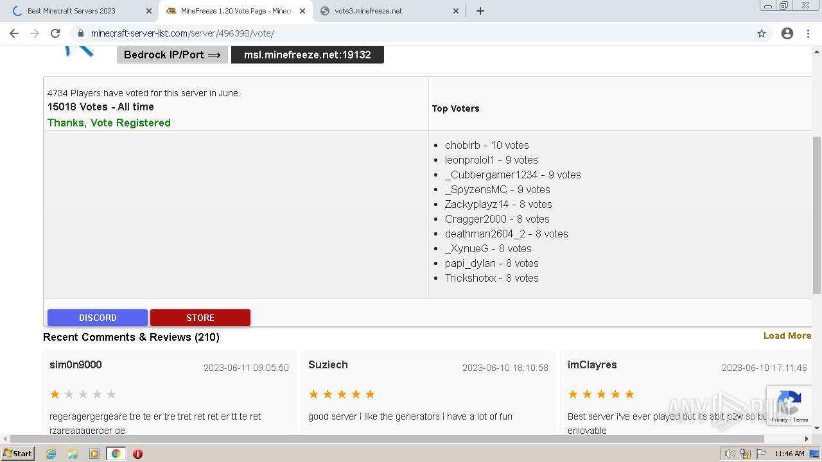822x462 pixels.
Task: Click top voter deathman2604_2 - 8 votes
Action: [507, 234]
